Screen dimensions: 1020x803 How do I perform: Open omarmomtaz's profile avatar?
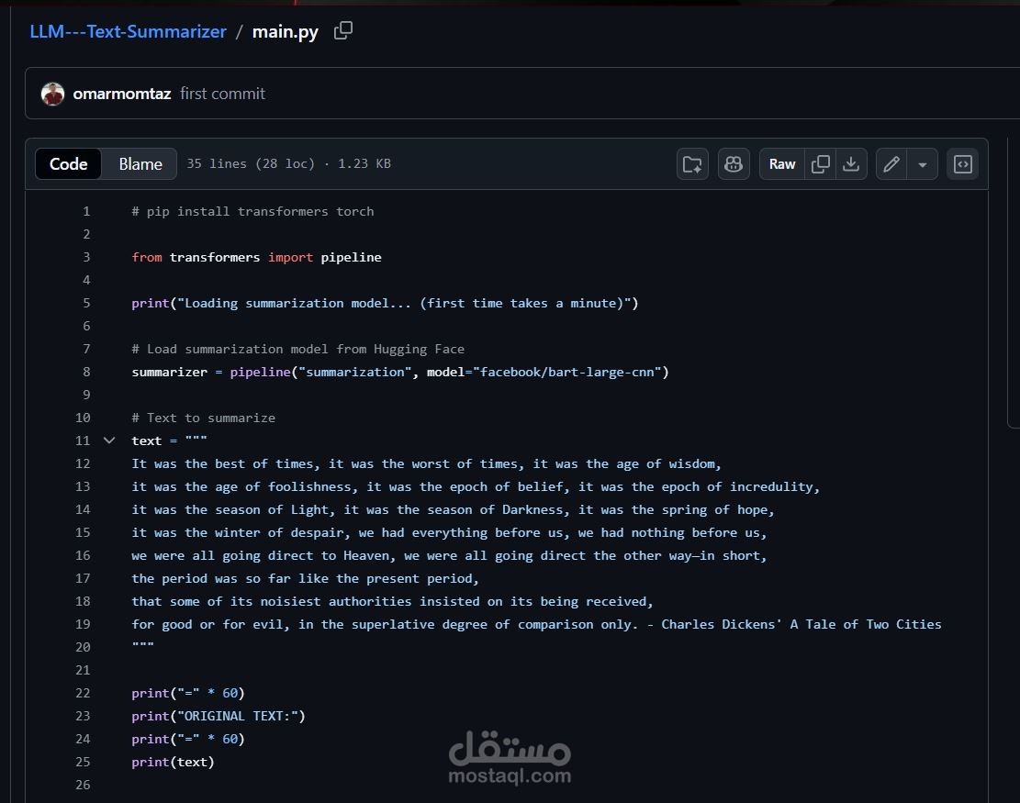(x=52, y=93)
